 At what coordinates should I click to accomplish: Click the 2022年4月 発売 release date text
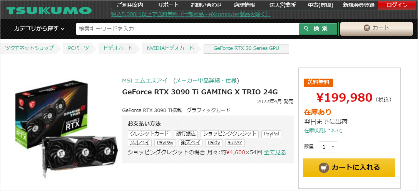pos(275,102)
